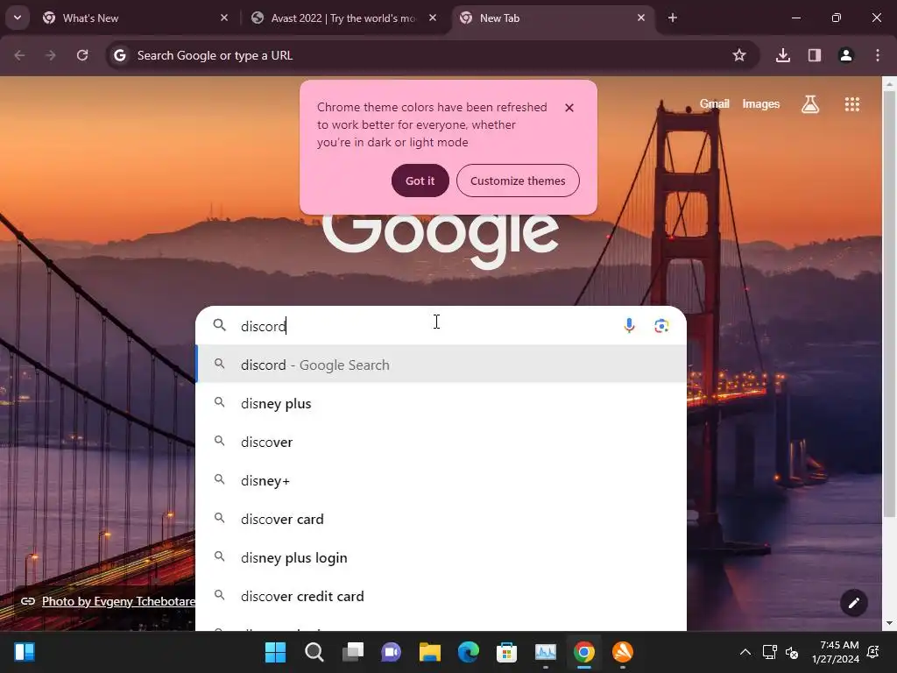Open Microsoft Store from the taskbar
897x673 pixels.
coord(507,652)
